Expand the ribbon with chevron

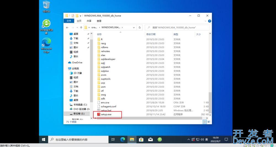coord(205,21)
